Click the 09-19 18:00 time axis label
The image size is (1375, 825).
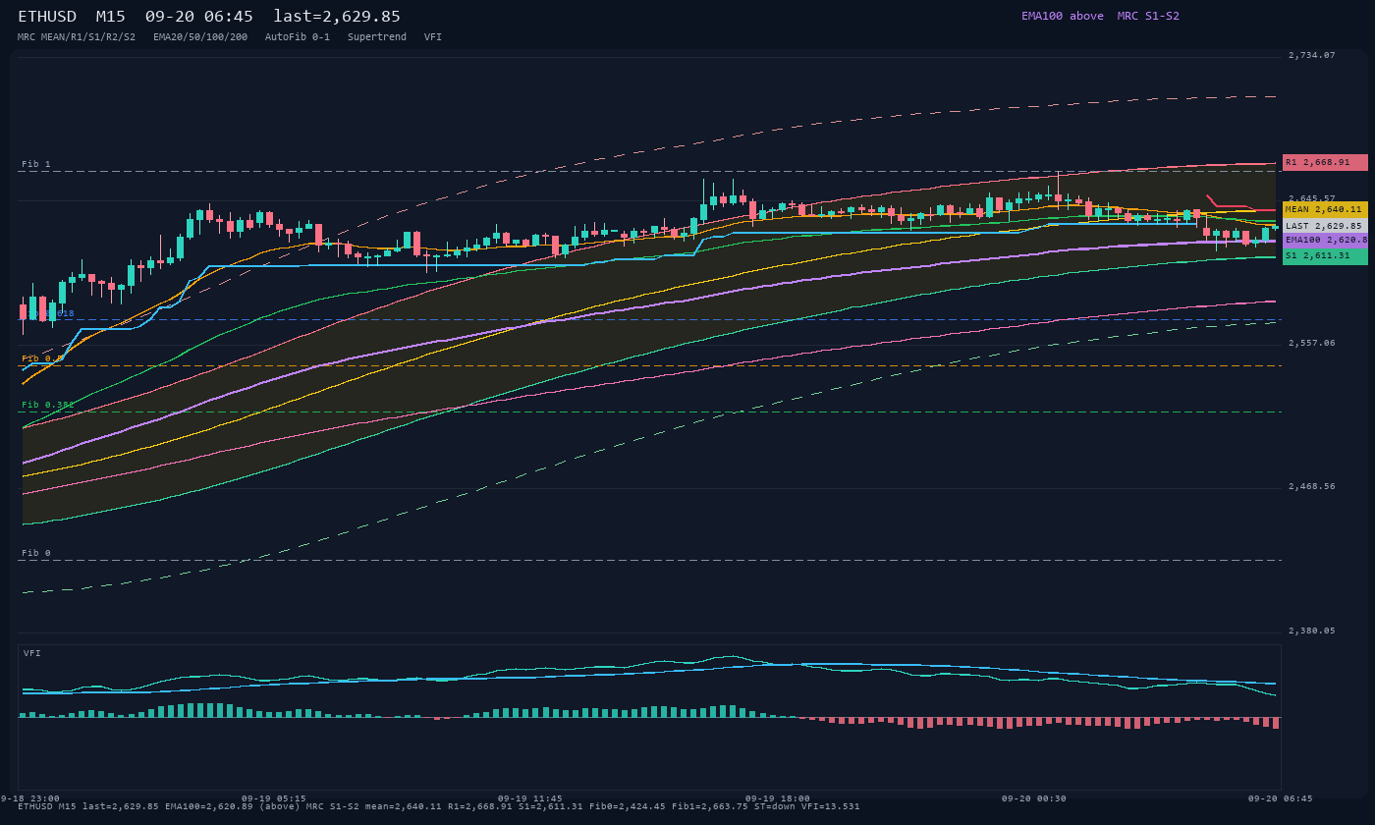click(778, 798)
